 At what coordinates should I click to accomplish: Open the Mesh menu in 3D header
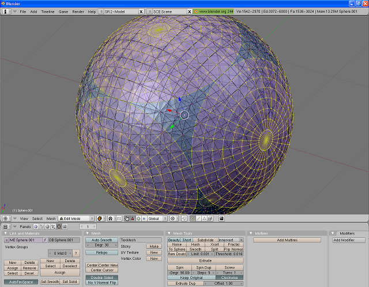point(51,219)
